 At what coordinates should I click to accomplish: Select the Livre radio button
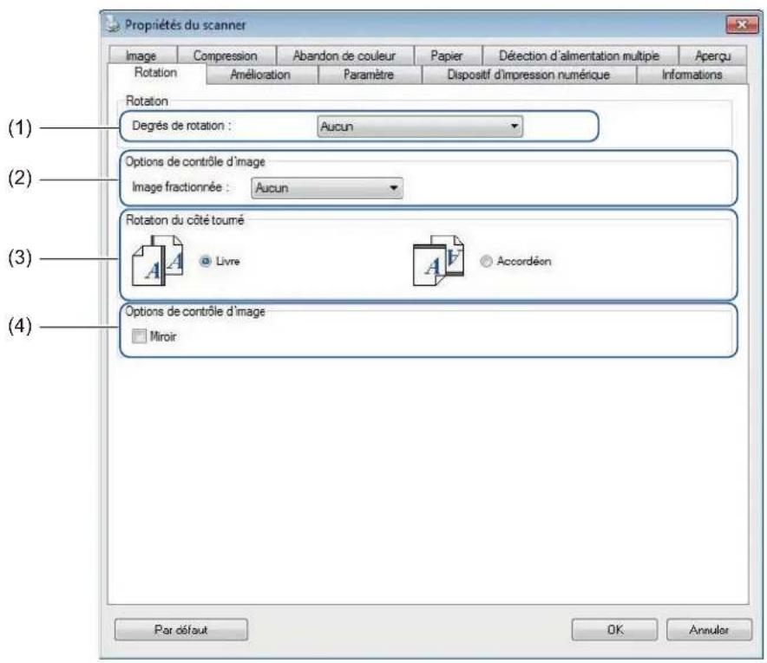pyautogui.click(x=206, y=261)
